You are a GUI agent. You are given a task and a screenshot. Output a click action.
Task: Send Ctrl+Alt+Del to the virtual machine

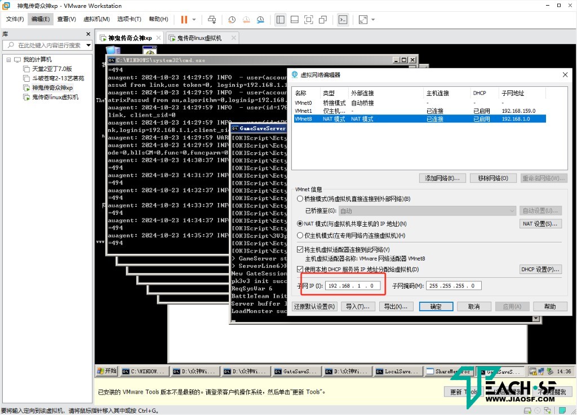tap(212, 20)
